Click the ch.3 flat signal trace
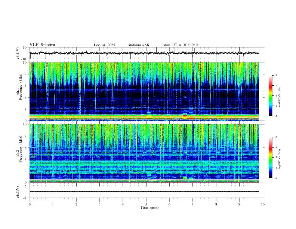Image resolution: width=296 pixels, height=229 pixels. (144, 192)
